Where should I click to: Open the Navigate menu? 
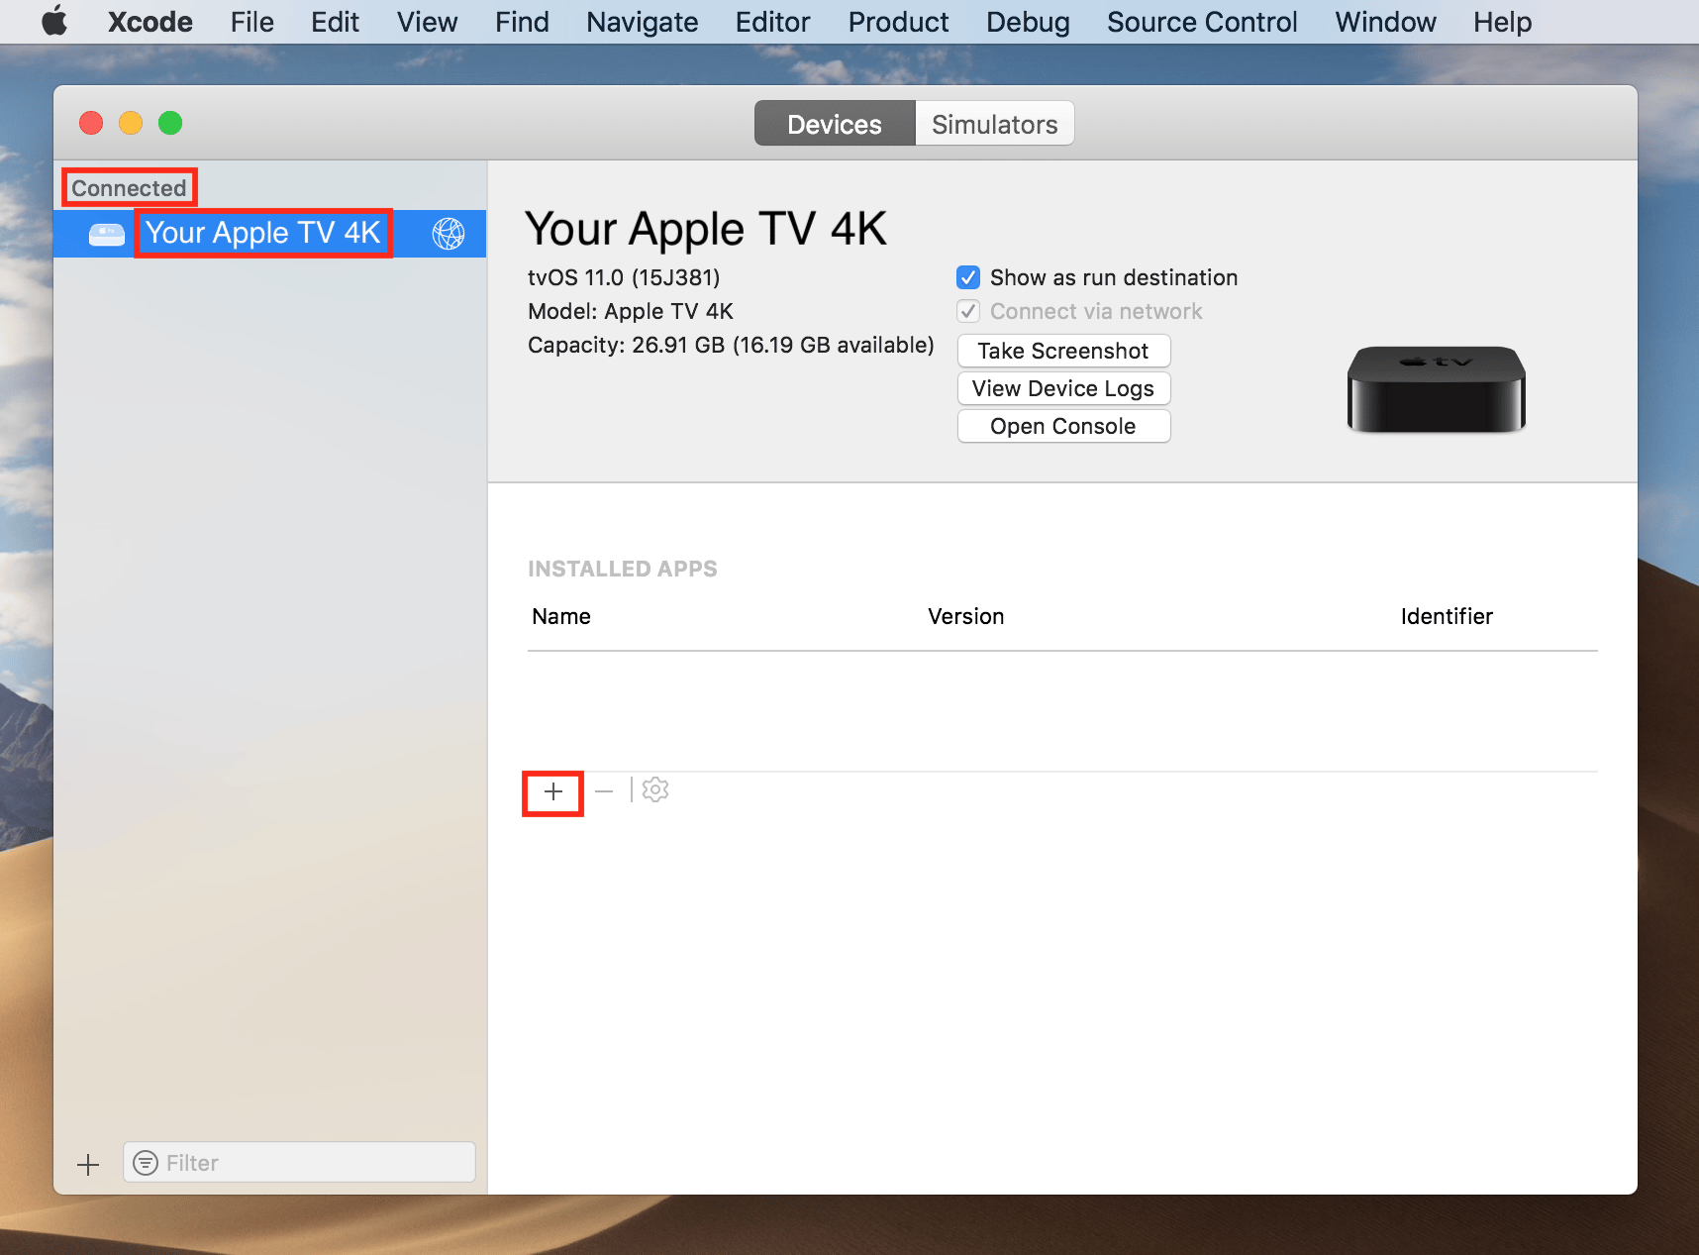pyautogui.click(x=642, y=22)
